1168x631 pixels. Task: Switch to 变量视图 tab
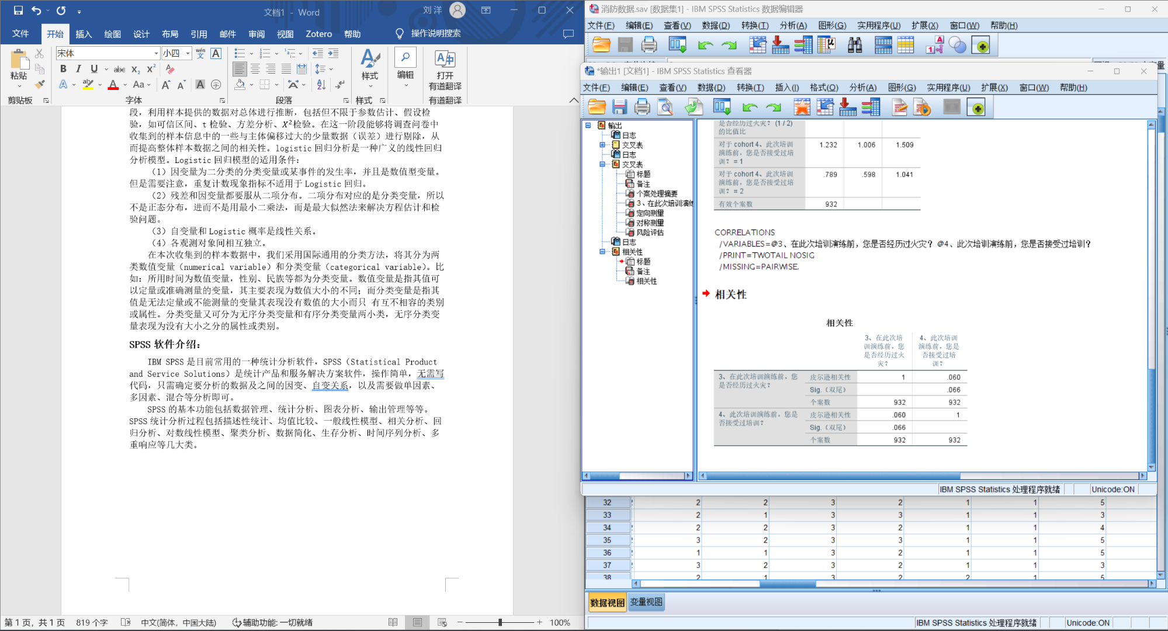[646, 602]
